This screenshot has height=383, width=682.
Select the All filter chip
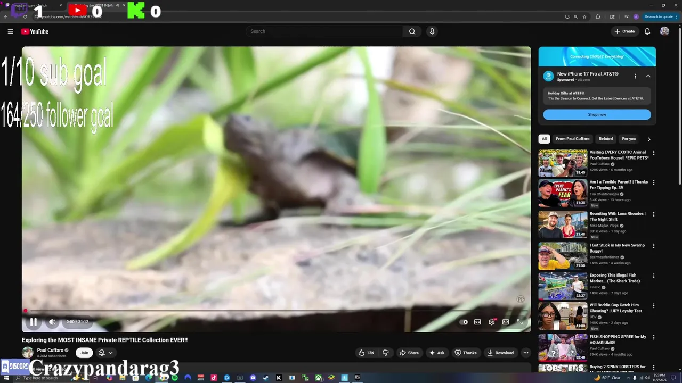pyautogui.click(x=544, y=139)
